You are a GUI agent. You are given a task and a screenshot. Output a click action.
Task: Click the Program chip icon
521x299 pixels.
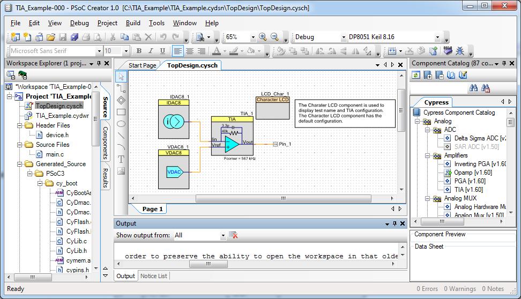(x=448, y=51)
